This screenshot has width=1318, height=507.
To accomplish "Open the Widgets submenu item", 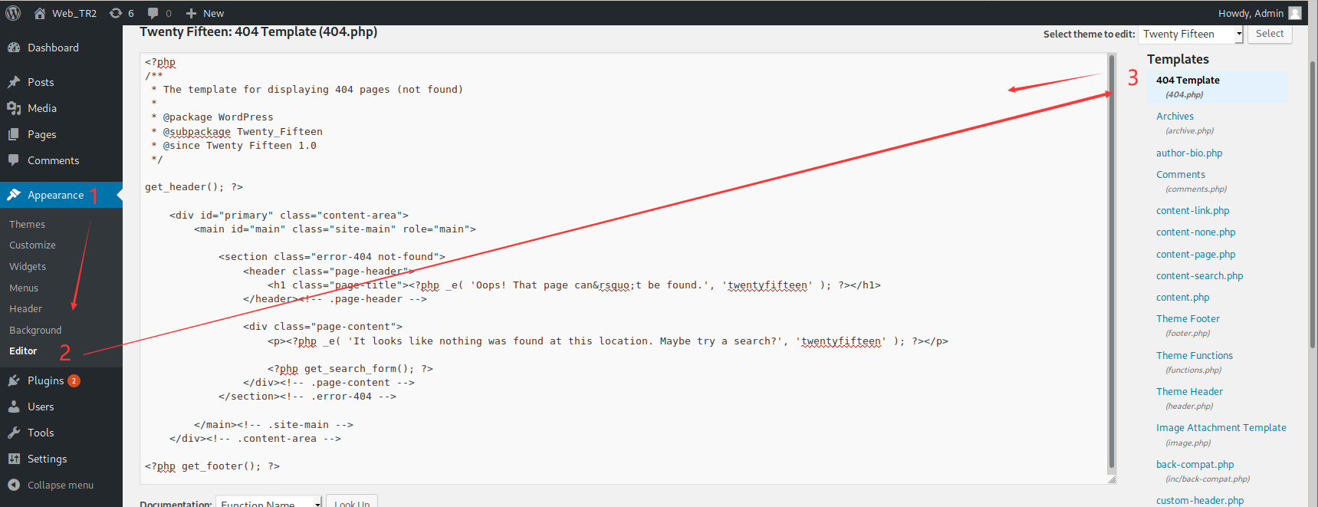I will pyautogui.click(x=28, y=266).
